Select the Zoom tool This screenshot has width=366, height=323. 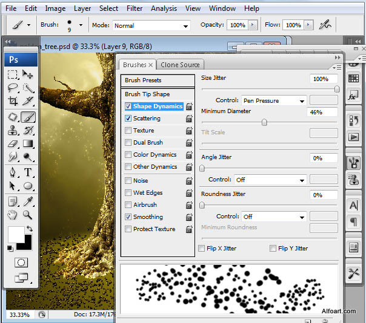[x=27, y=215]
